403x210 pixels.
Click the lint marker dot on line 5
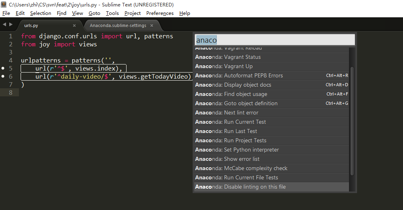tap(3, 68)
